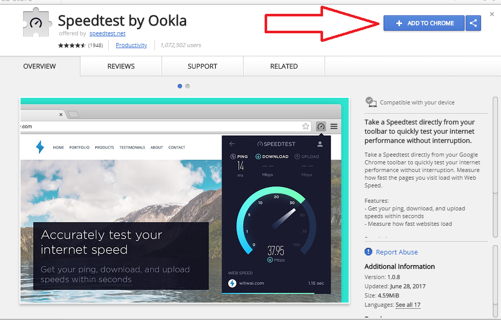Click the user profile icon in Speedtest popup
The width and height of the screenshot is (501, 320).
click(x=320, y=144)
